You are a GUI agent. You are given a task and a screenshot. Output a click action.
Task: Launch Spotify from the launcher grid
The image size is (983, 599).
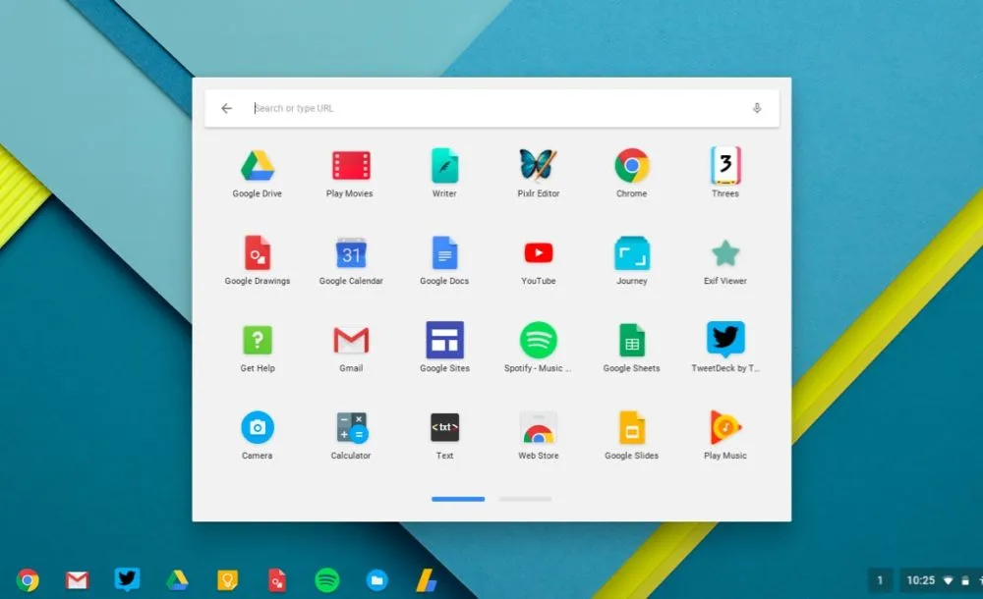pyautogui.click(x=538, y=340)
